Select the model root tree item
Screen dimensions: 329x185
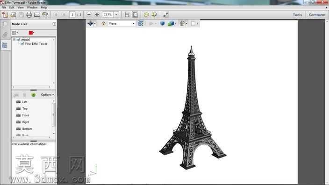click(x=25, y=39)
